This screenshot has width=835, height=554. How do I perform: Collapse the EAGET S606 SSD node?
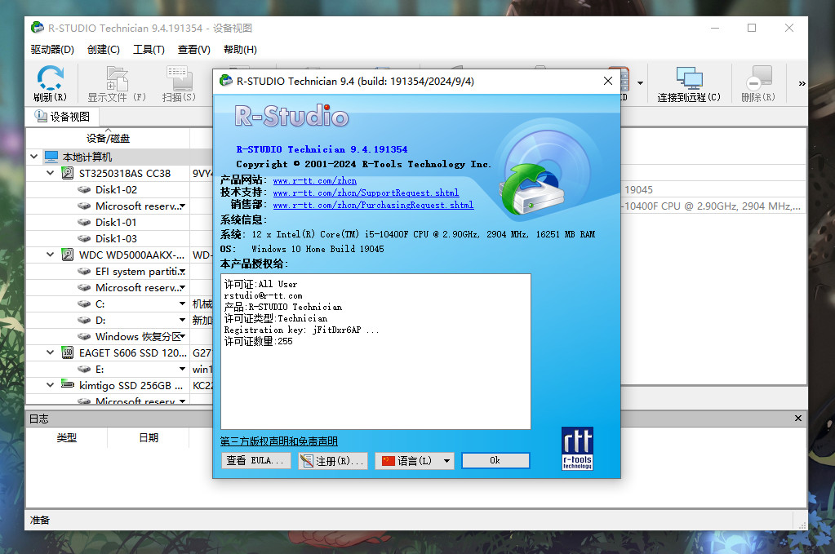click(x=50, y=352)
